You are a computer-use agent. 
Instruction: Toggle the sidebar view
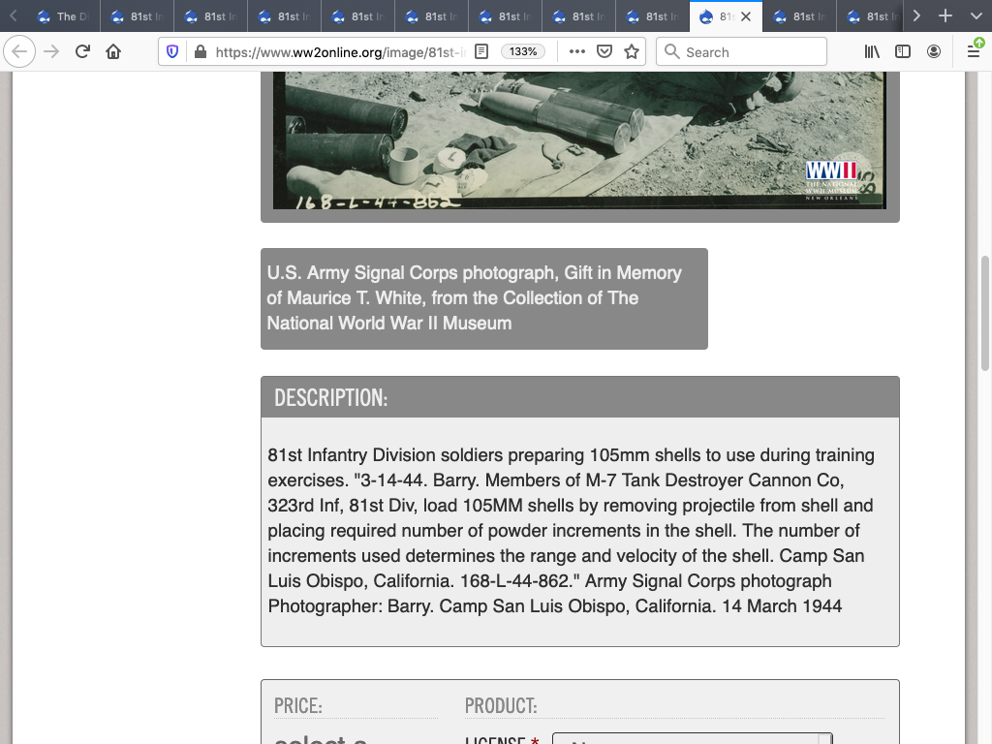(903, 51)
